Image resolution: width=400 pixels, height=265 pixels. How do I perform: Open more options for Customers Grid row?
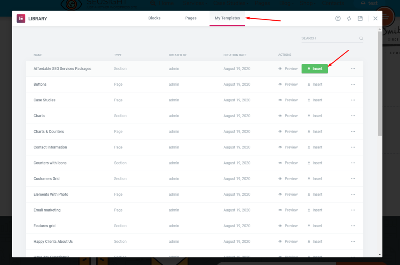click(353, 179)
